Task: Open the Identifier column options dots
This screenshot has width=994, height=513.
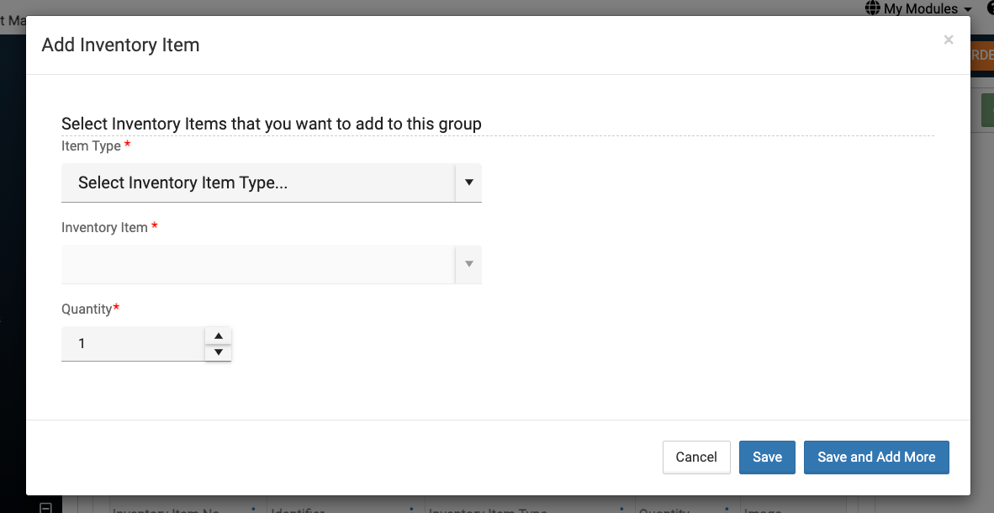Action: tap(411, 508)
